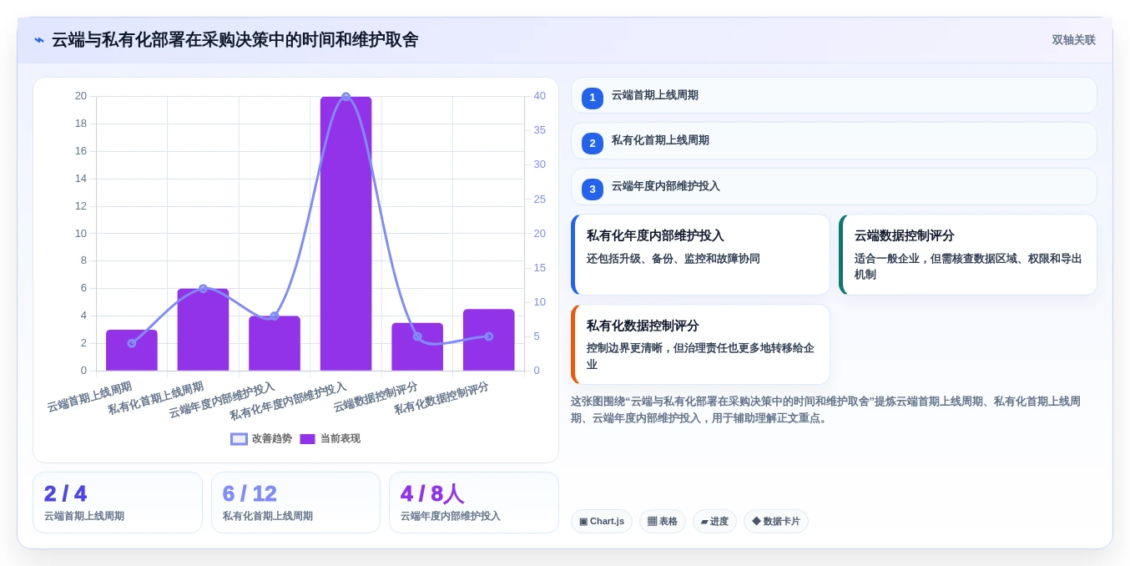1130x566 pixels.
Task: Click the caption under 4 / 8人 stat
Action: (451, 517)
